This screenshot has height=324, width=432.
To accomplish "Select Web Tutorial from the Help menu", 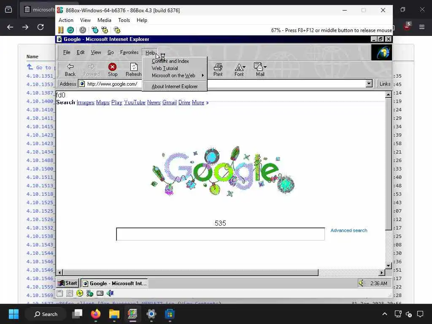I will [175, 68].
